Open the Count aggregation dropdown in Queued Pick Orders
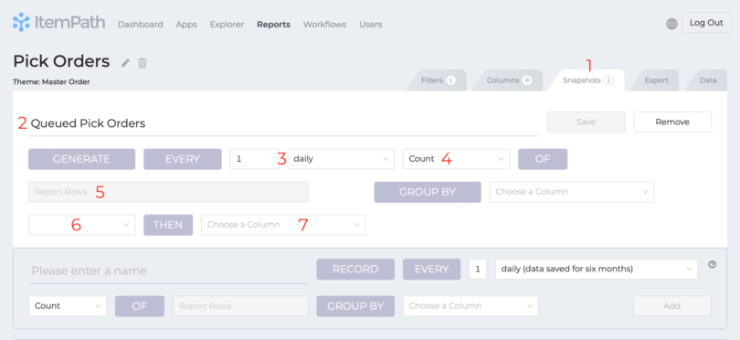Viewport: 740px width, 340px height. click(457, 159)
